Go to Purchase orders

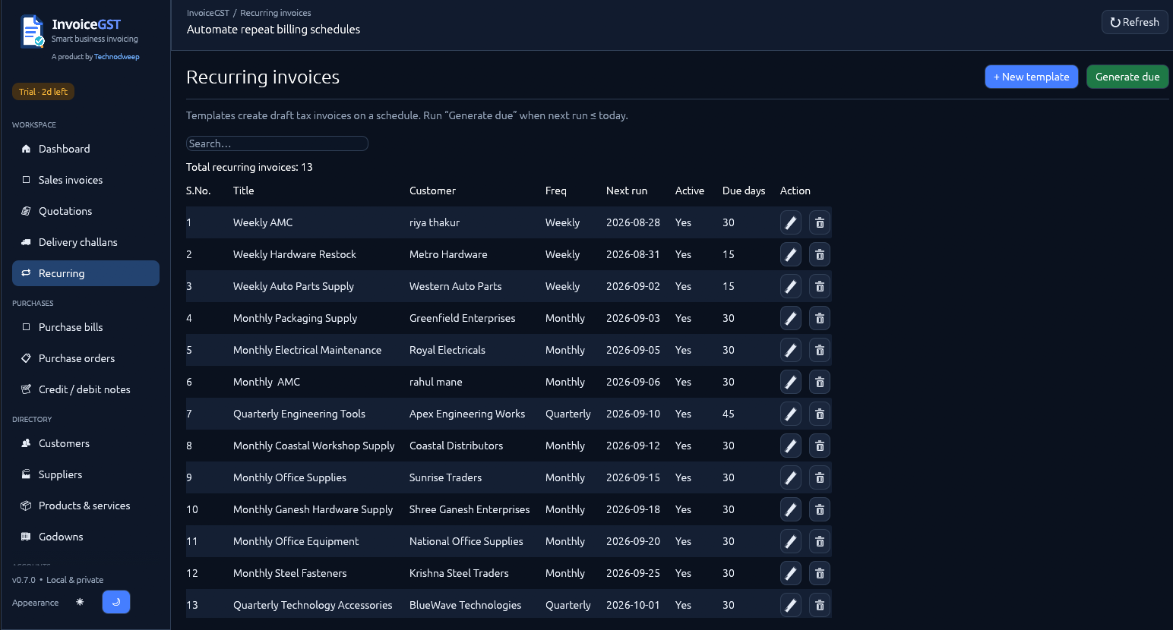86,358
